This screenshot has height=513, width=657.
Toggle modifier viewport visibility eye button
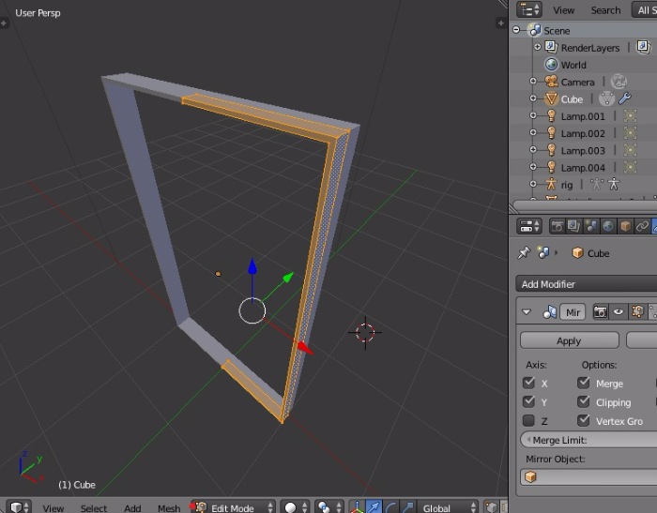click(619, 312)
